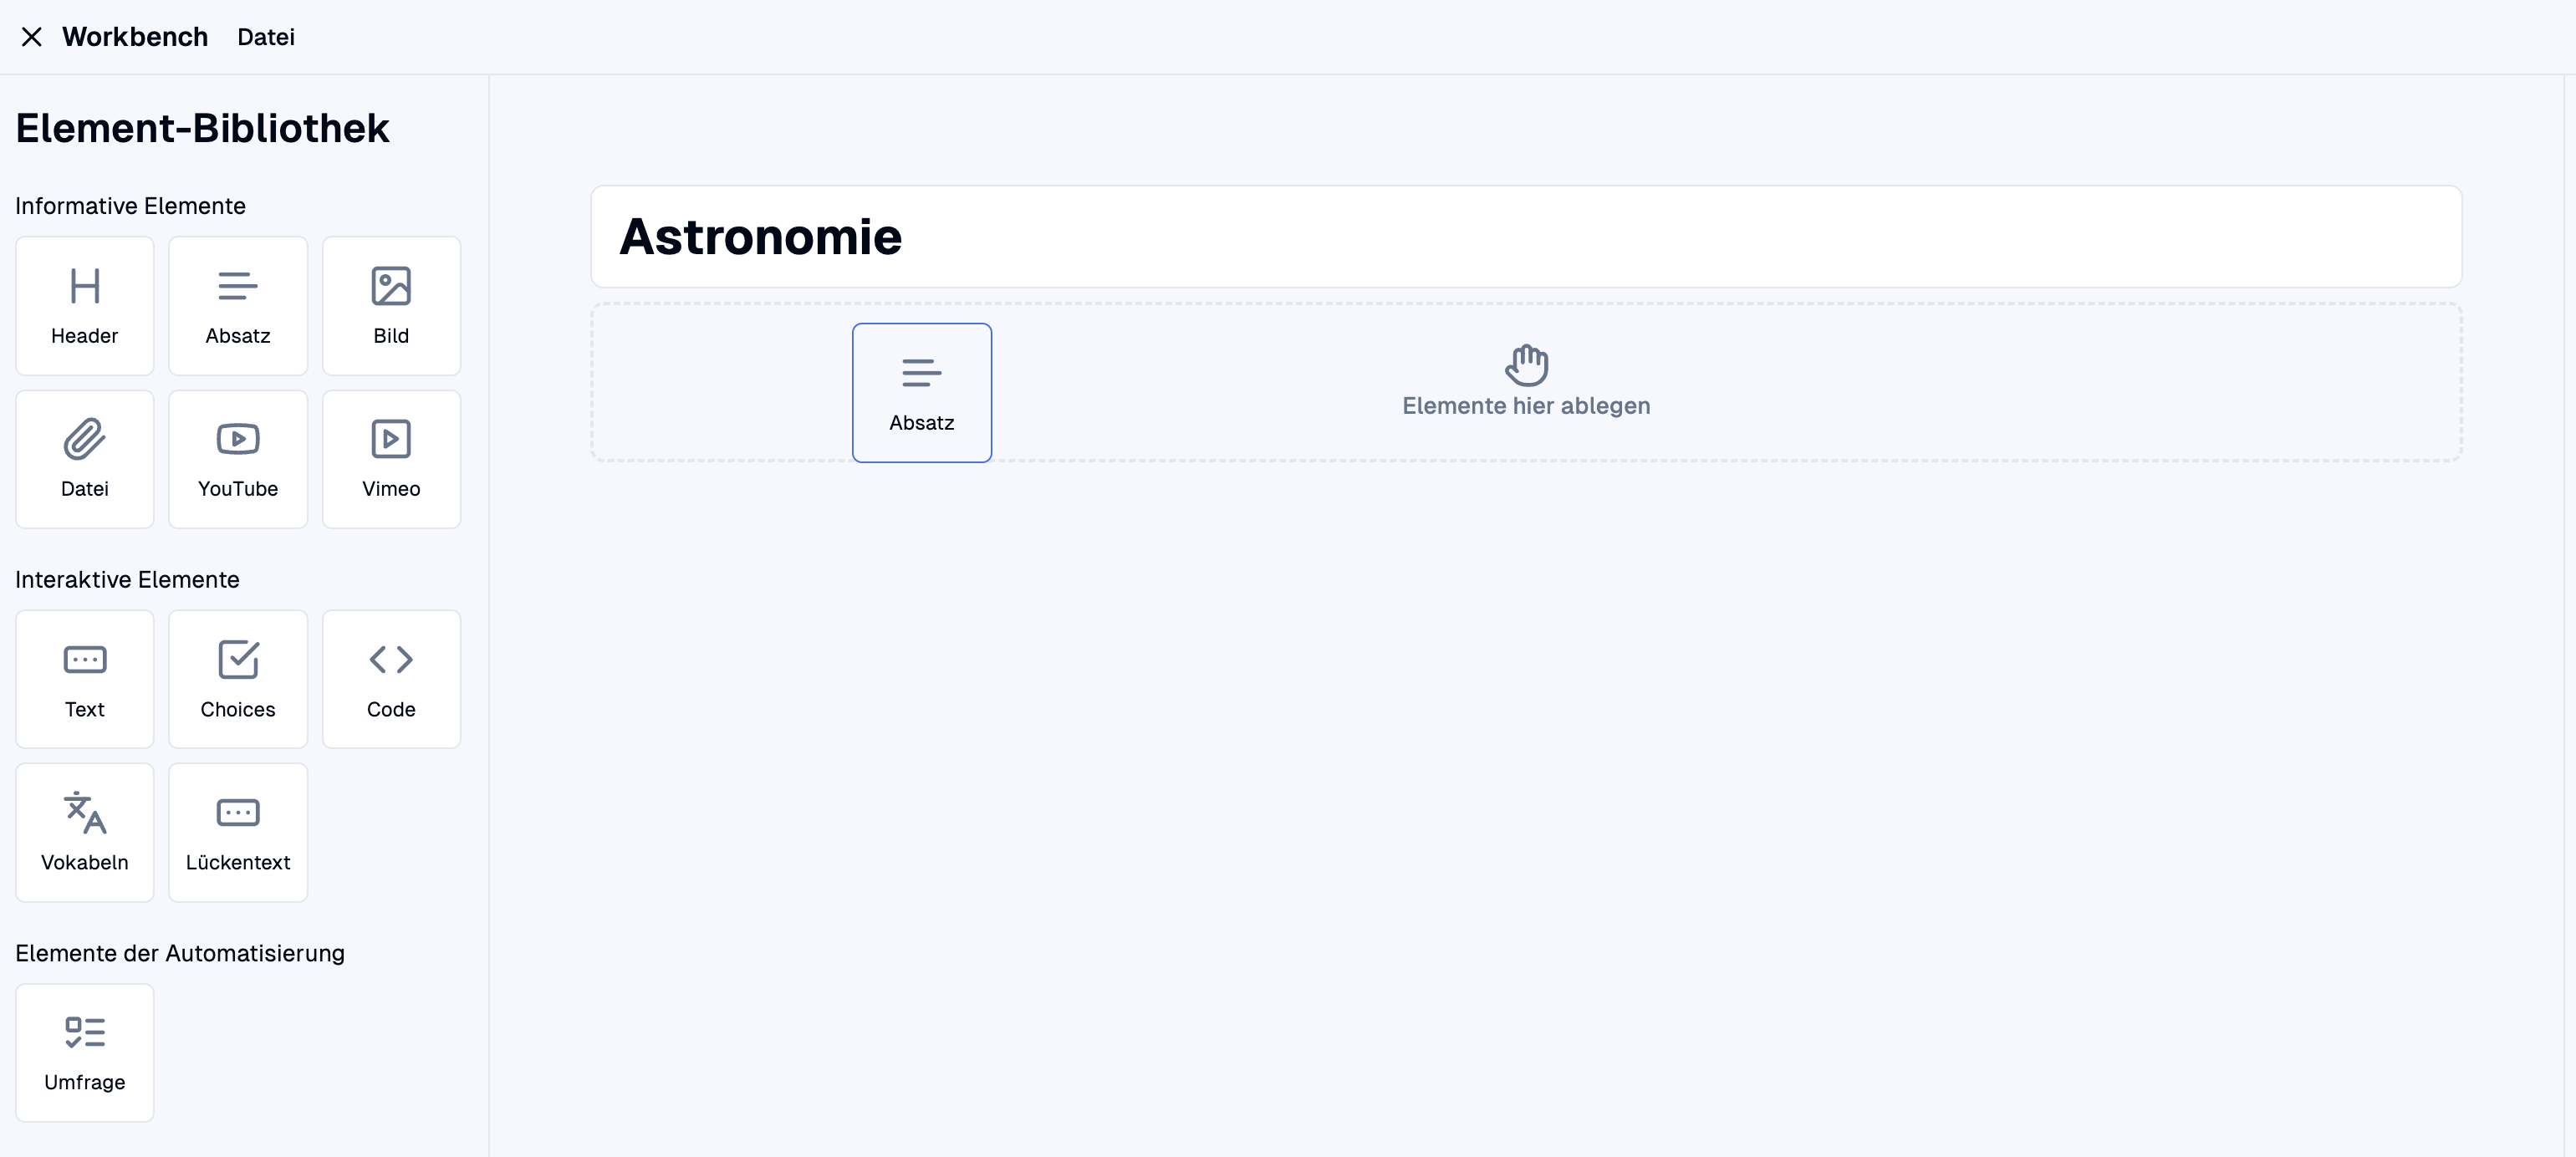This screenshot has width=2576, height=1157.
Task: Click the hand icon in the drop zone
Action: (1526, 365)
